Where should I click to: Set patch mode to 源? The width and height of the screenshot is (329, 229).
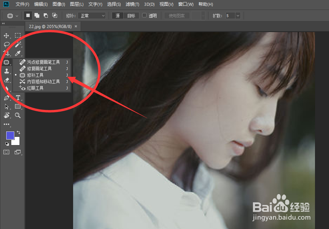point(118,16)
